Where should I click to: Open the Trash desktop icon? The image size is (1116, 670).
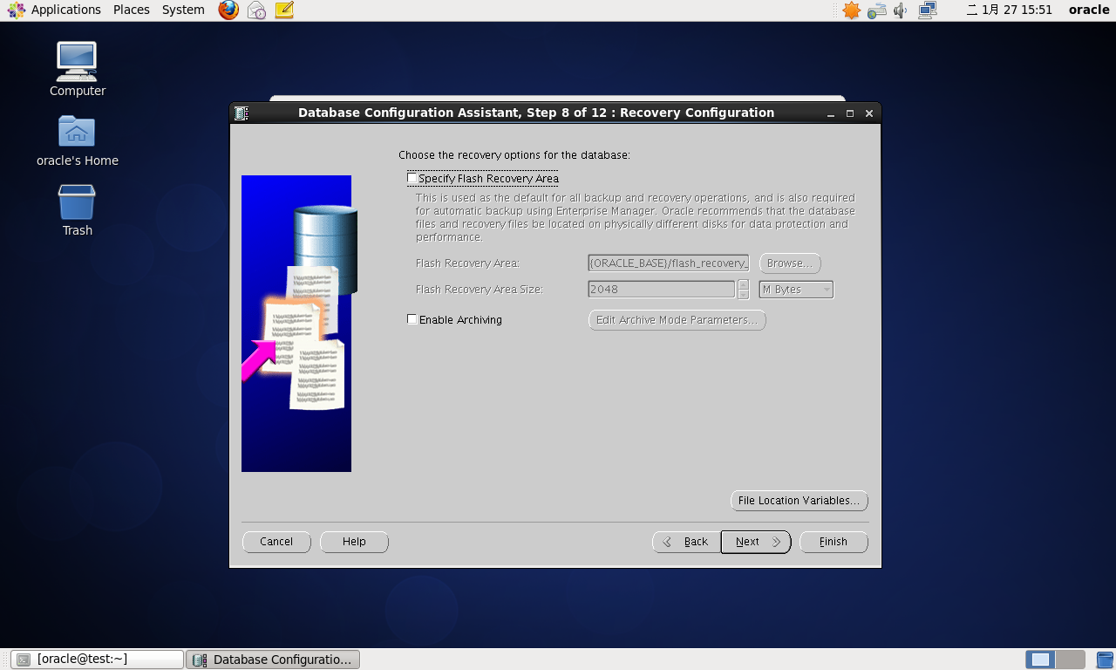click(x=77, y=202)
